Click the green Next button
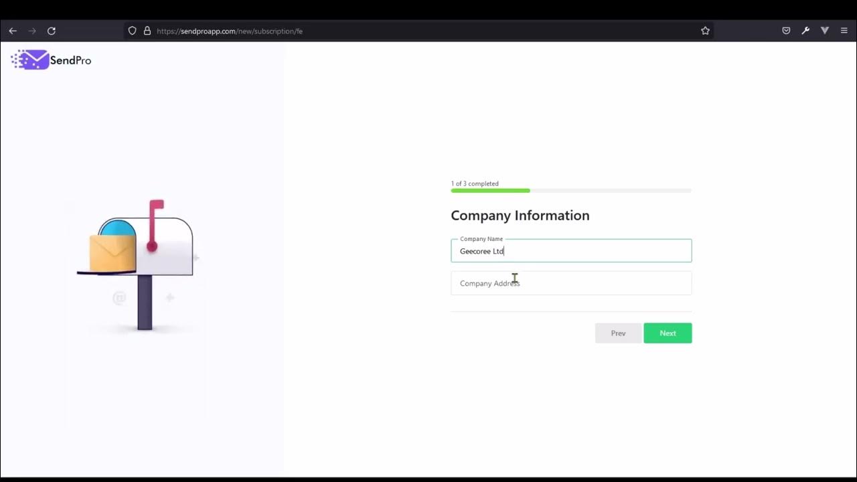This screenshot has width=857, height=482. [668, 333]
